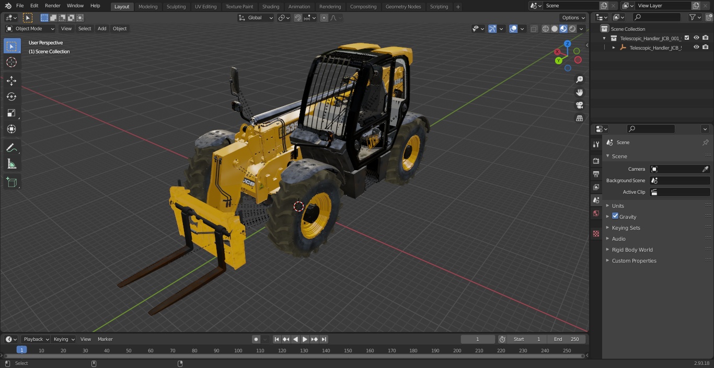This screenshot has width=714, height=368.
Task: Toggle proportional editing
Action: [x=324, y=18]
